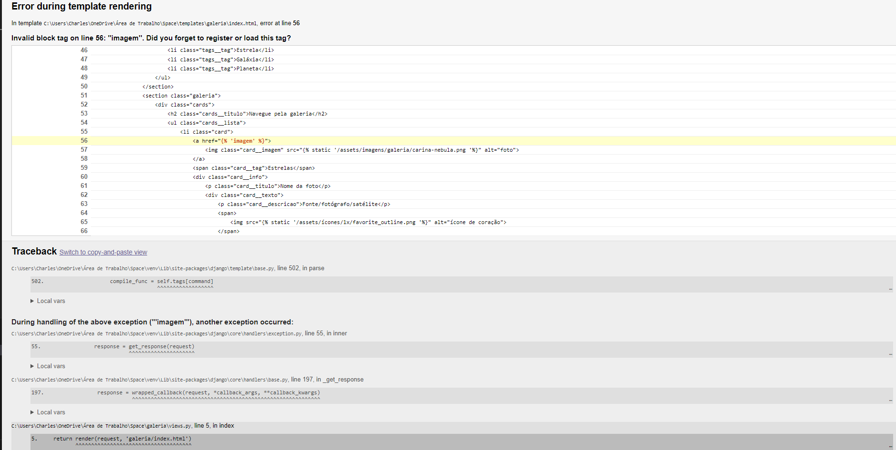Click template line 57 with carina-nebula.png

coord(362,150)
